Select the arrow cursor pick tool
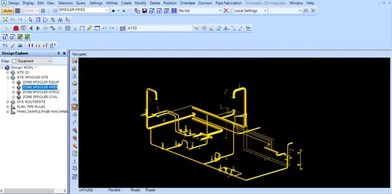 click(x=30, y=19)
